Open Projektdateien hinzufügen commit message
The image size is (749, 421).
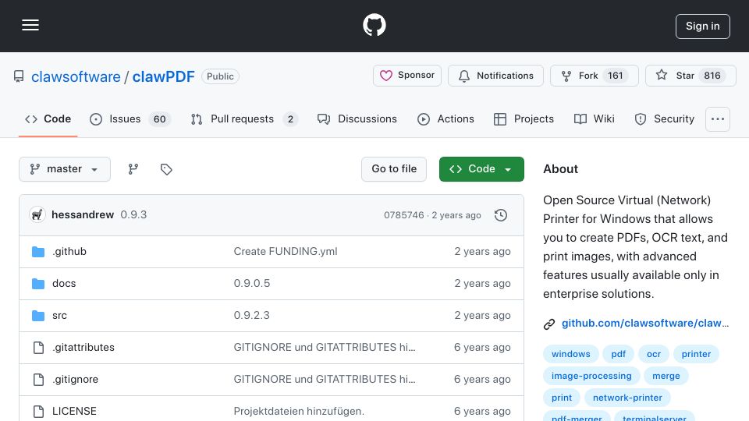point(299,412)
